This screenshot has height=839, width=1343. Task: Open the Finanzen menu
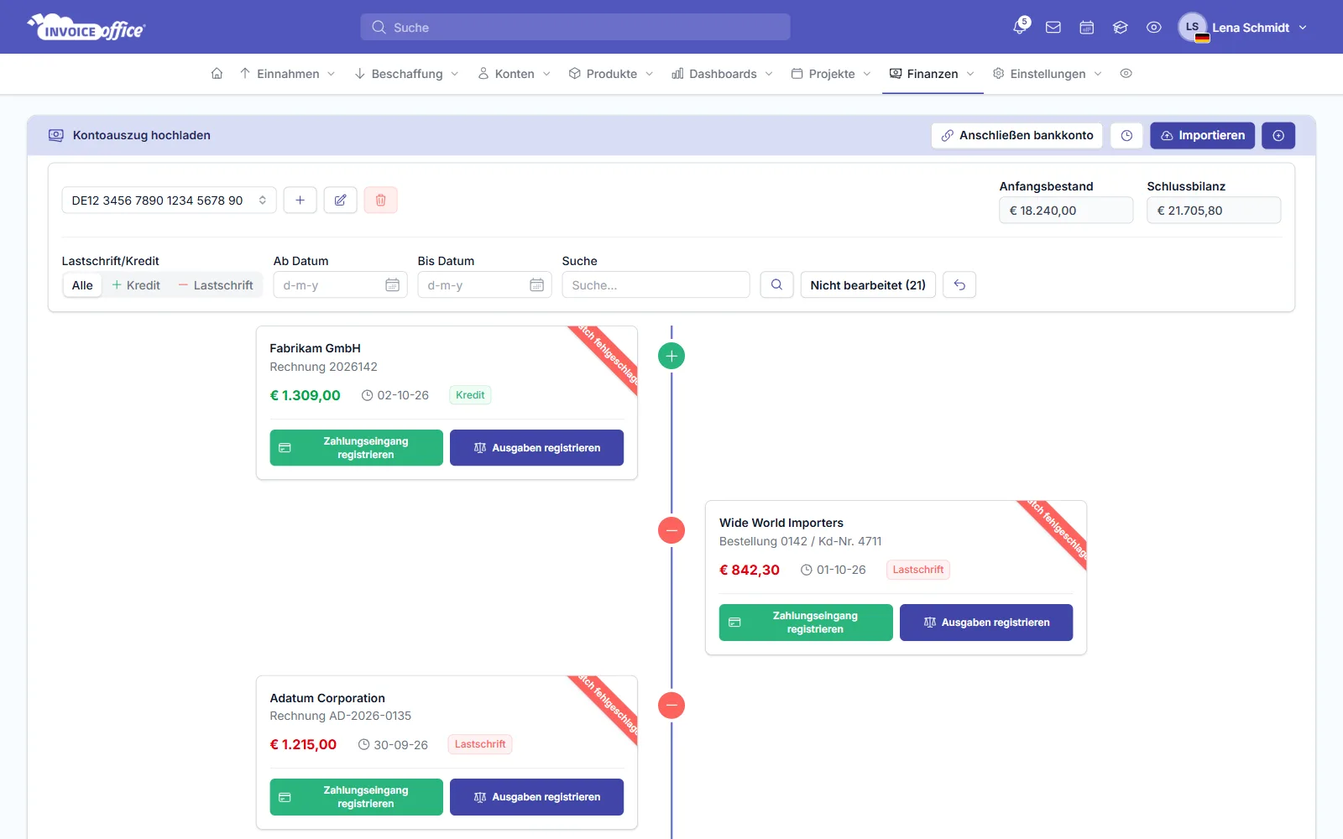(932, 74)
